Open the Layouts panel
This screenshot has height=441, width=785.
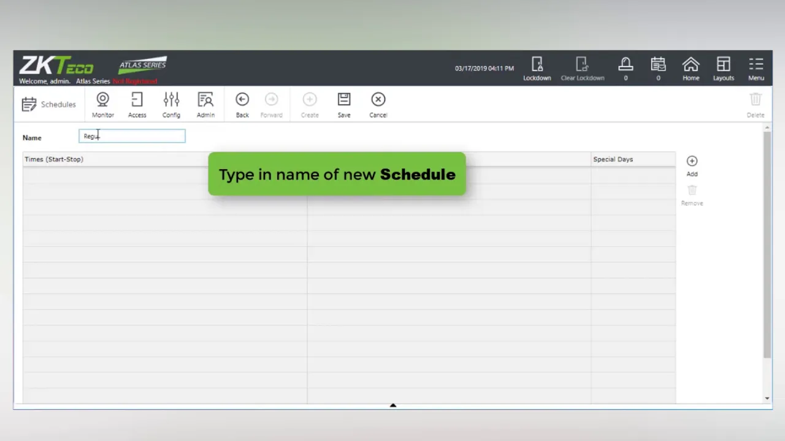tap(723, 68)
